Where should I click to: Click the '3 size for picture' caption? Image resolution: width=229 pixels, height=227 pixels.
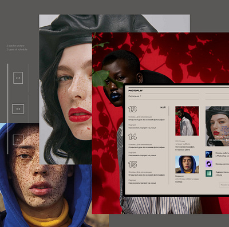point(15,46)
